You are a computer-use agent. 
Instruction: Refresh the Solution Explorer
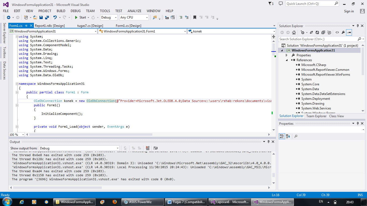pyautogui.click(x=317, y=32)
